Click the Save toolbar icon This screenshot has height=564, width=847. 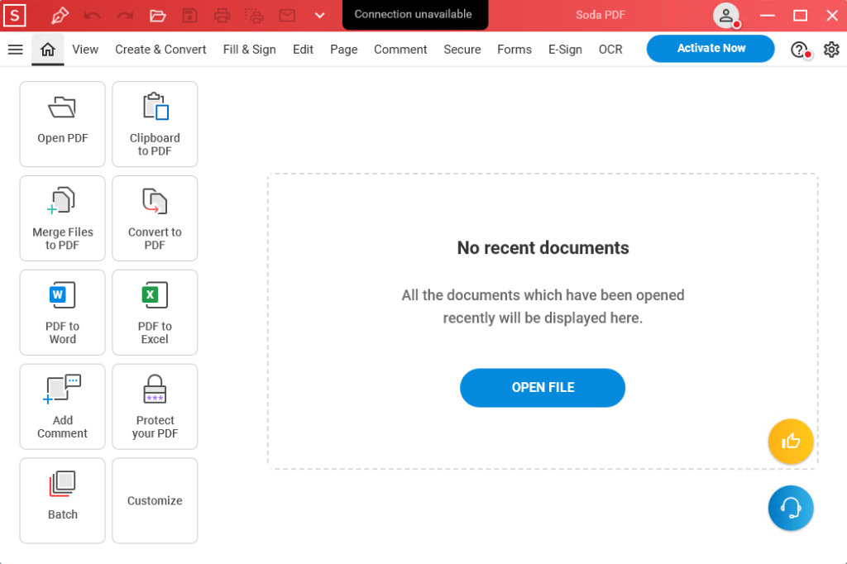(x=189, y=15)
